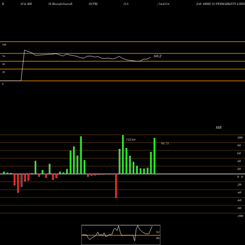Click the MR axis label '-20'
The height and width of the screenshot is (245, 245).
click(239, 185)
